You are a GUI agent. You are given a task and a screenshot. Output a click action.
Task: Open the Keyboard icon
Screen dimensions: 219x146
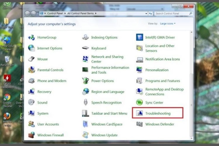click(85, 48)
